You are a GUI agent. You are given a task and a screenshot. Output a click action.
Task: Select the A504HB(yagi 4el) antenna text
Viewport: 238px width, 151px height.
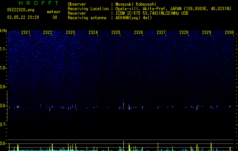[134, 18]
